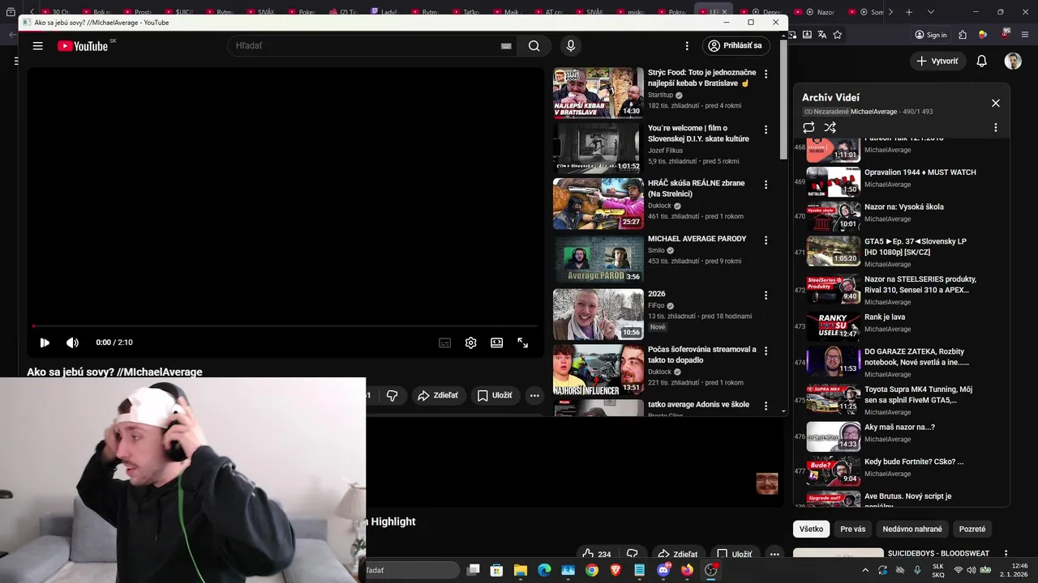The image size is (1038, 583).
Task: Open the player settings gear
Action: 470,343
